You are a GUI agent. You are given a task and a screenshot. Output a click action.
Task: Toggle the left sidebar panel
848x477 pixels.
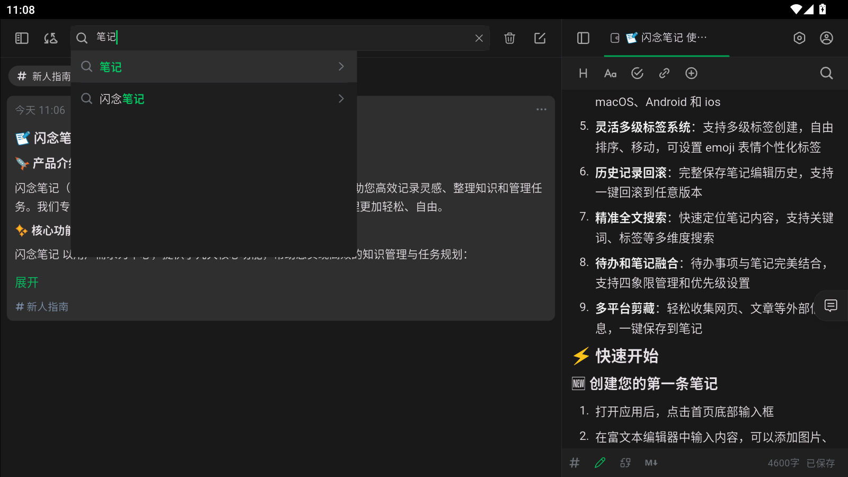point(21,38)
